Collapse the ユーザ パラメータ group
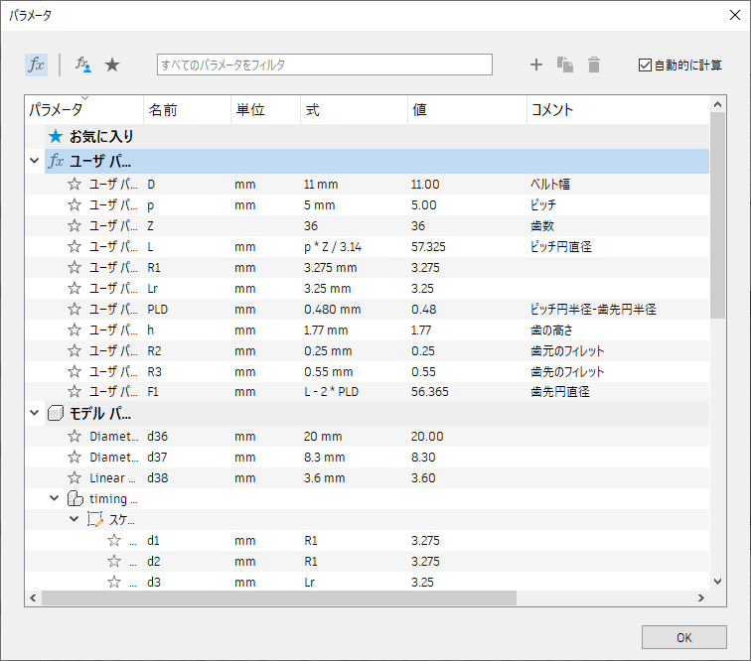The width and height of the screenshot is (751, 661). coord(36,160)
